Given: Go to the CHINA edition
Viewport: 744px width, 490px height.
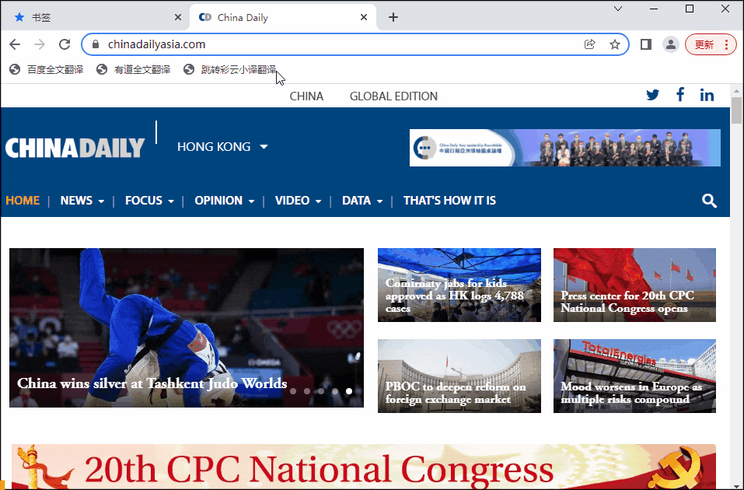Looking at the screenshot, I should pyautogui.click(x=306, y=96).
